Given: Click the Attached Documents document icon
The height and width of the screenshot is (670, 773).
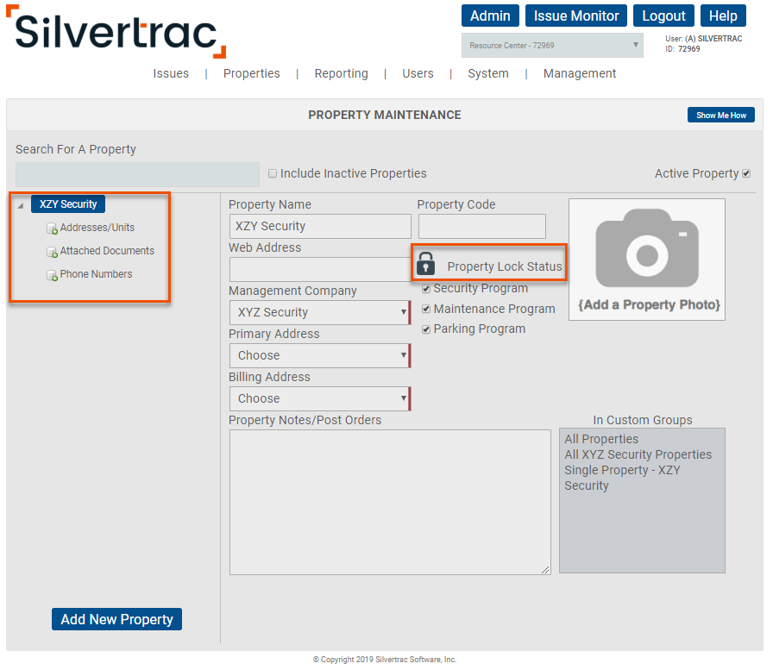Looking at the screenshot, I should tap(52, 252).
